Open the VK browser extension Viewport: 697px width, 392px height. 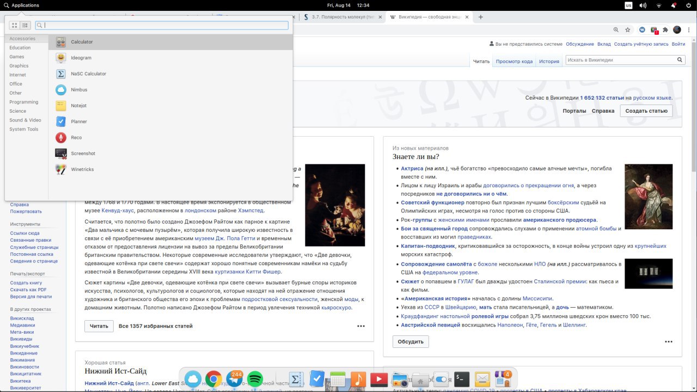coord(642,30)
